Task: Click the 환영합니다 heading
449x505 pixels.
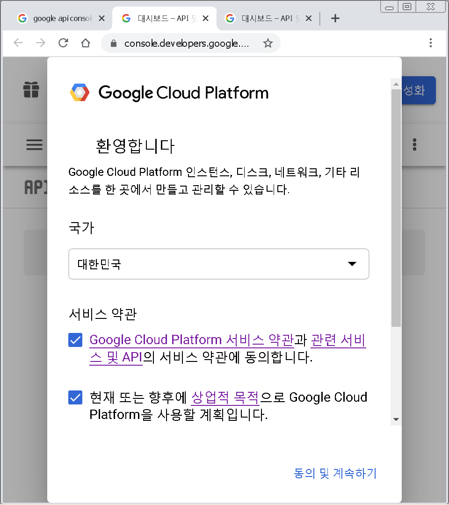Action: [x=135, y=146]
